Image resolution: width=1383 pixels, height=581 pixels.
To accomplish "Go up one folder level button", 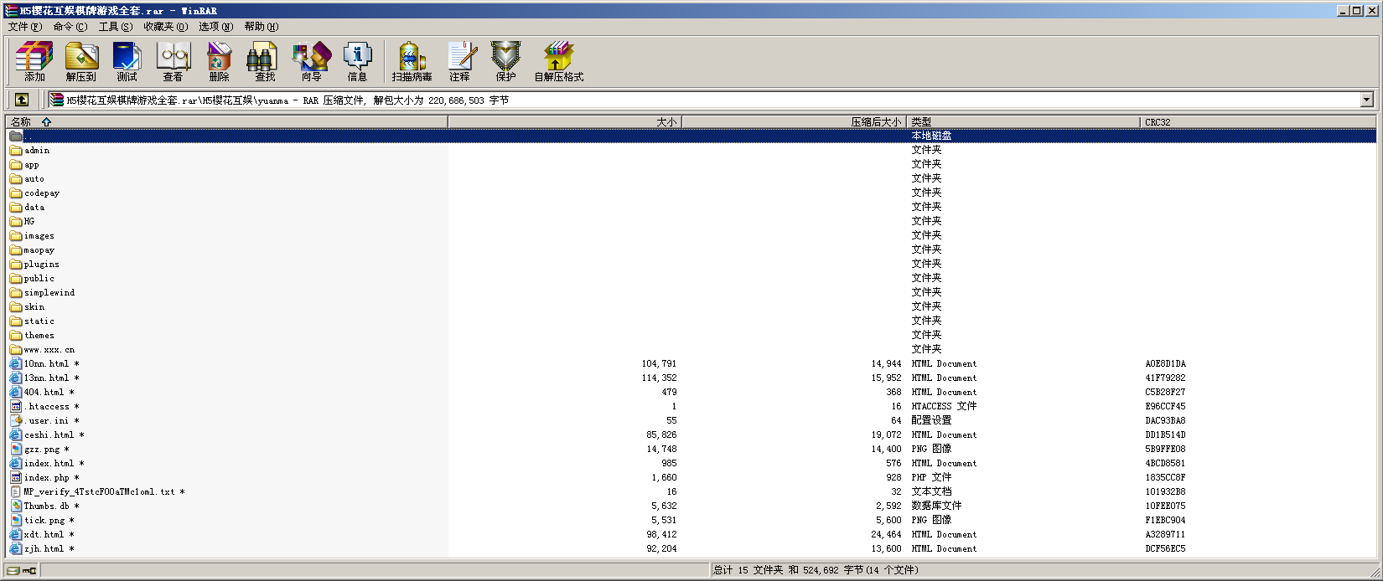I will tap(22, 100).
